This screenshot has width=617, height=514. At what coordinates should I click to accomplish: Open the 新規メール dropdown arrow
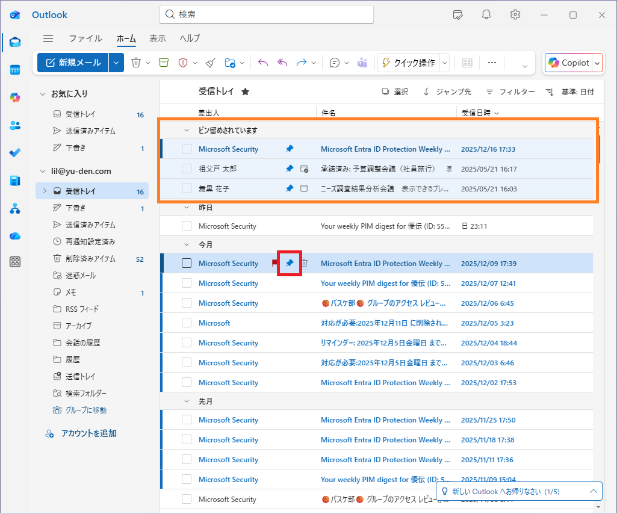pyautogui.click(x=116, y=63)
